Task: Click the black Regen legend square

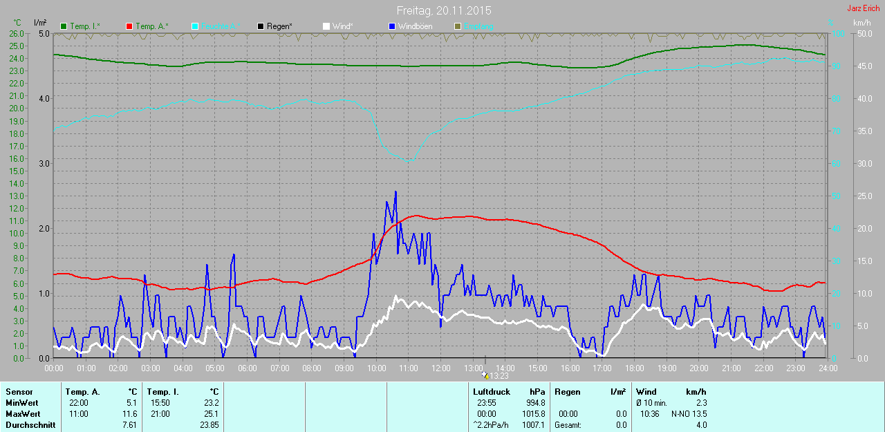Action: click(261, 26)
